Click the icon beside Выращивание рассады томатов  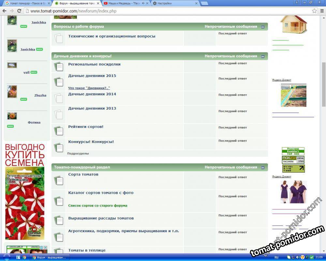59,220
